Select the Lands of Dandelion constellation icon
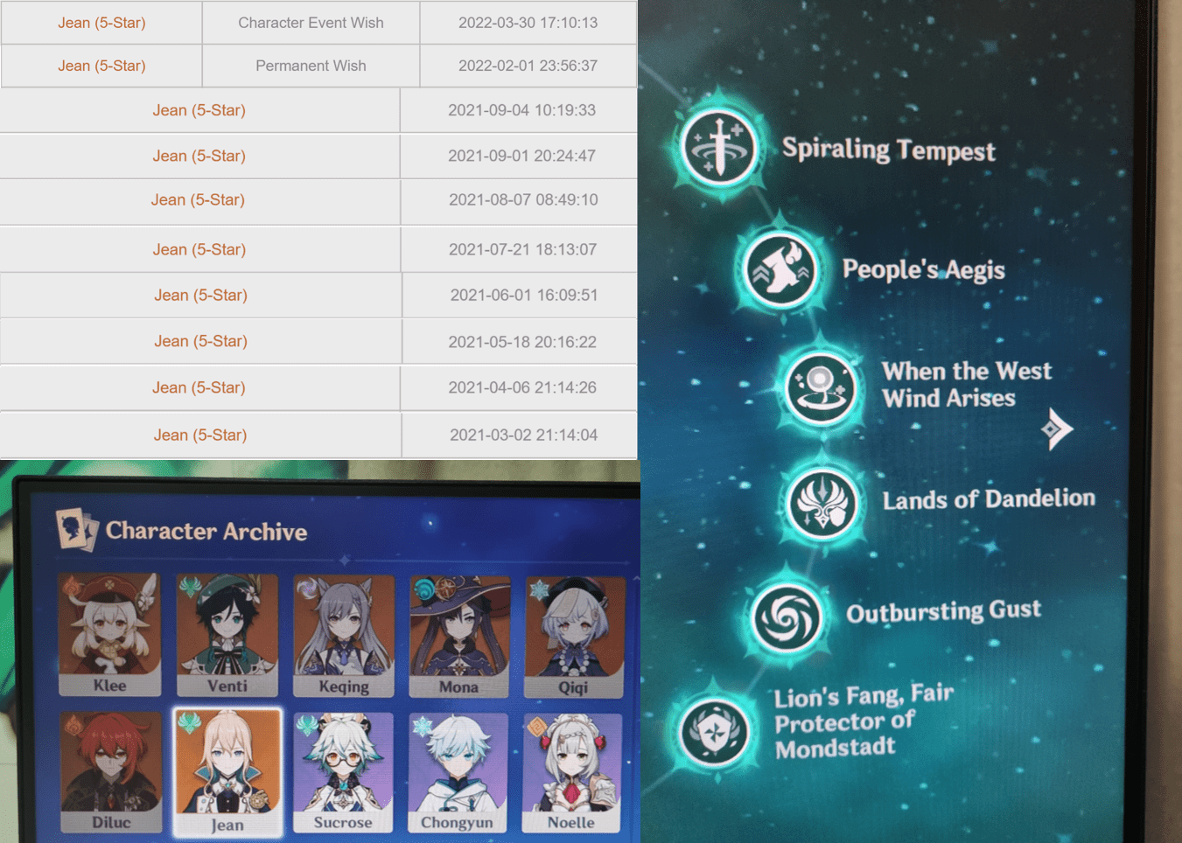The image size is (1182, 843). (823, 503)
